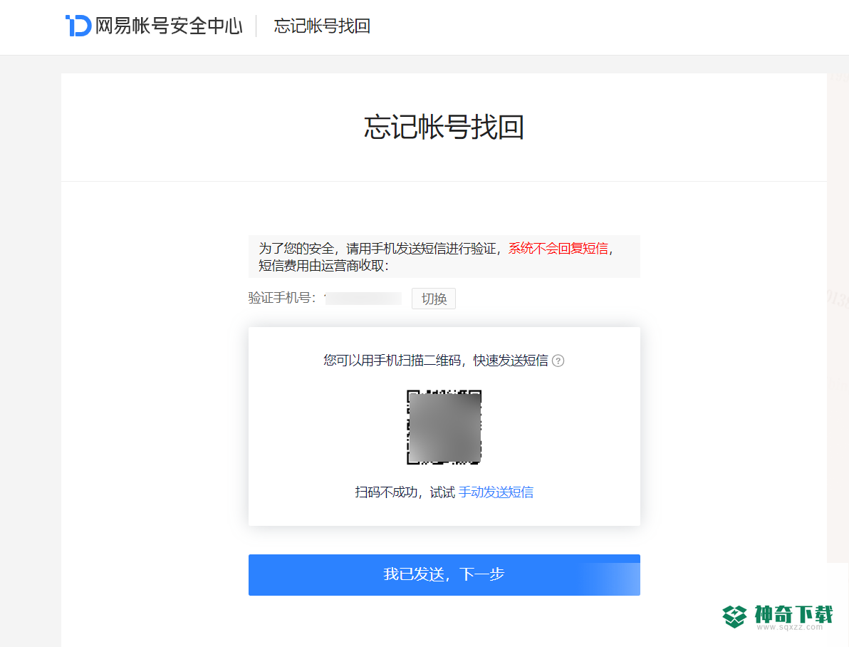Click the 验证手机号 label
This screenshot has width=849, height=647.
pos(281,297)
